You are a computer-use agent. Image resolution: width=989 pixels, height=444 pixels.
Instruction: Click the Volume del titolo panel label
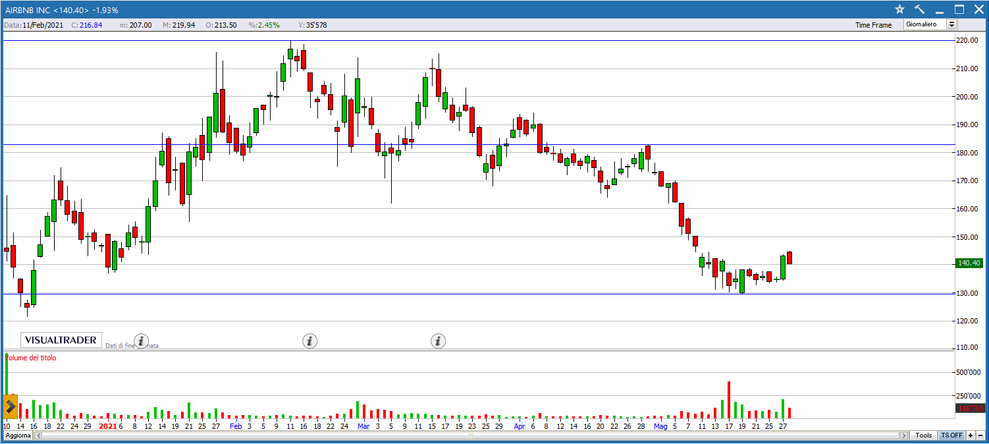(30, 358)
